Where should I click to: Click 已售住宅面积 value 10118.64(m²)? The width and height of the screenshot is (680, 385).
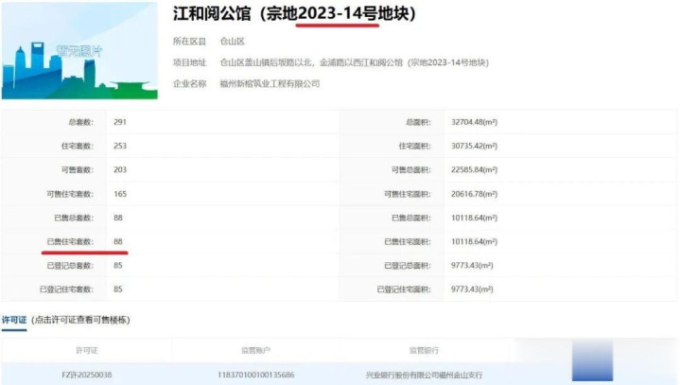pos(474,241)
